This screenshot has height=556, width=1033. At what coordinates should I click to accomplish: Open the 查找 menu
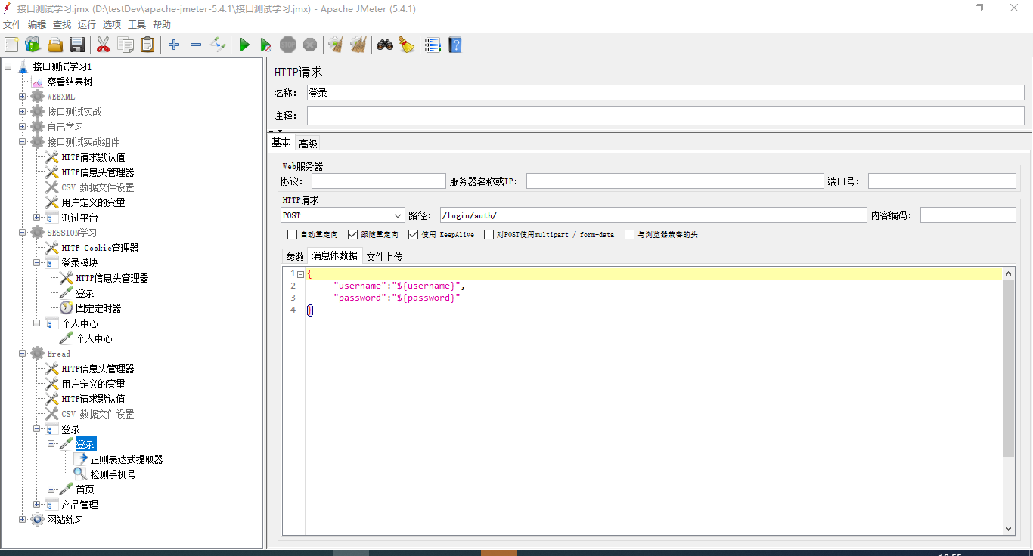tap(62, 25)
